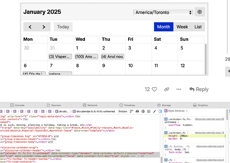
Task: Open source link beside the .fc button rule
Action: click(210, 146)
